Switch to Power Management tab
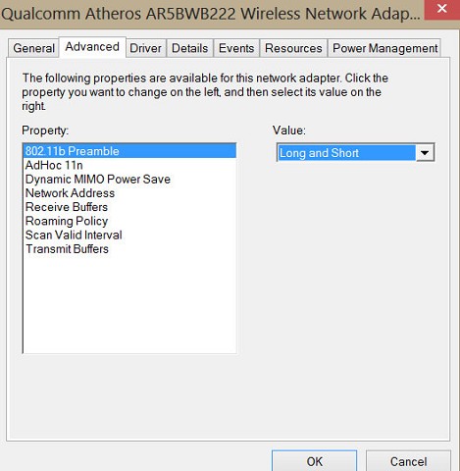460x471 pixels. [x=384, y=48]
